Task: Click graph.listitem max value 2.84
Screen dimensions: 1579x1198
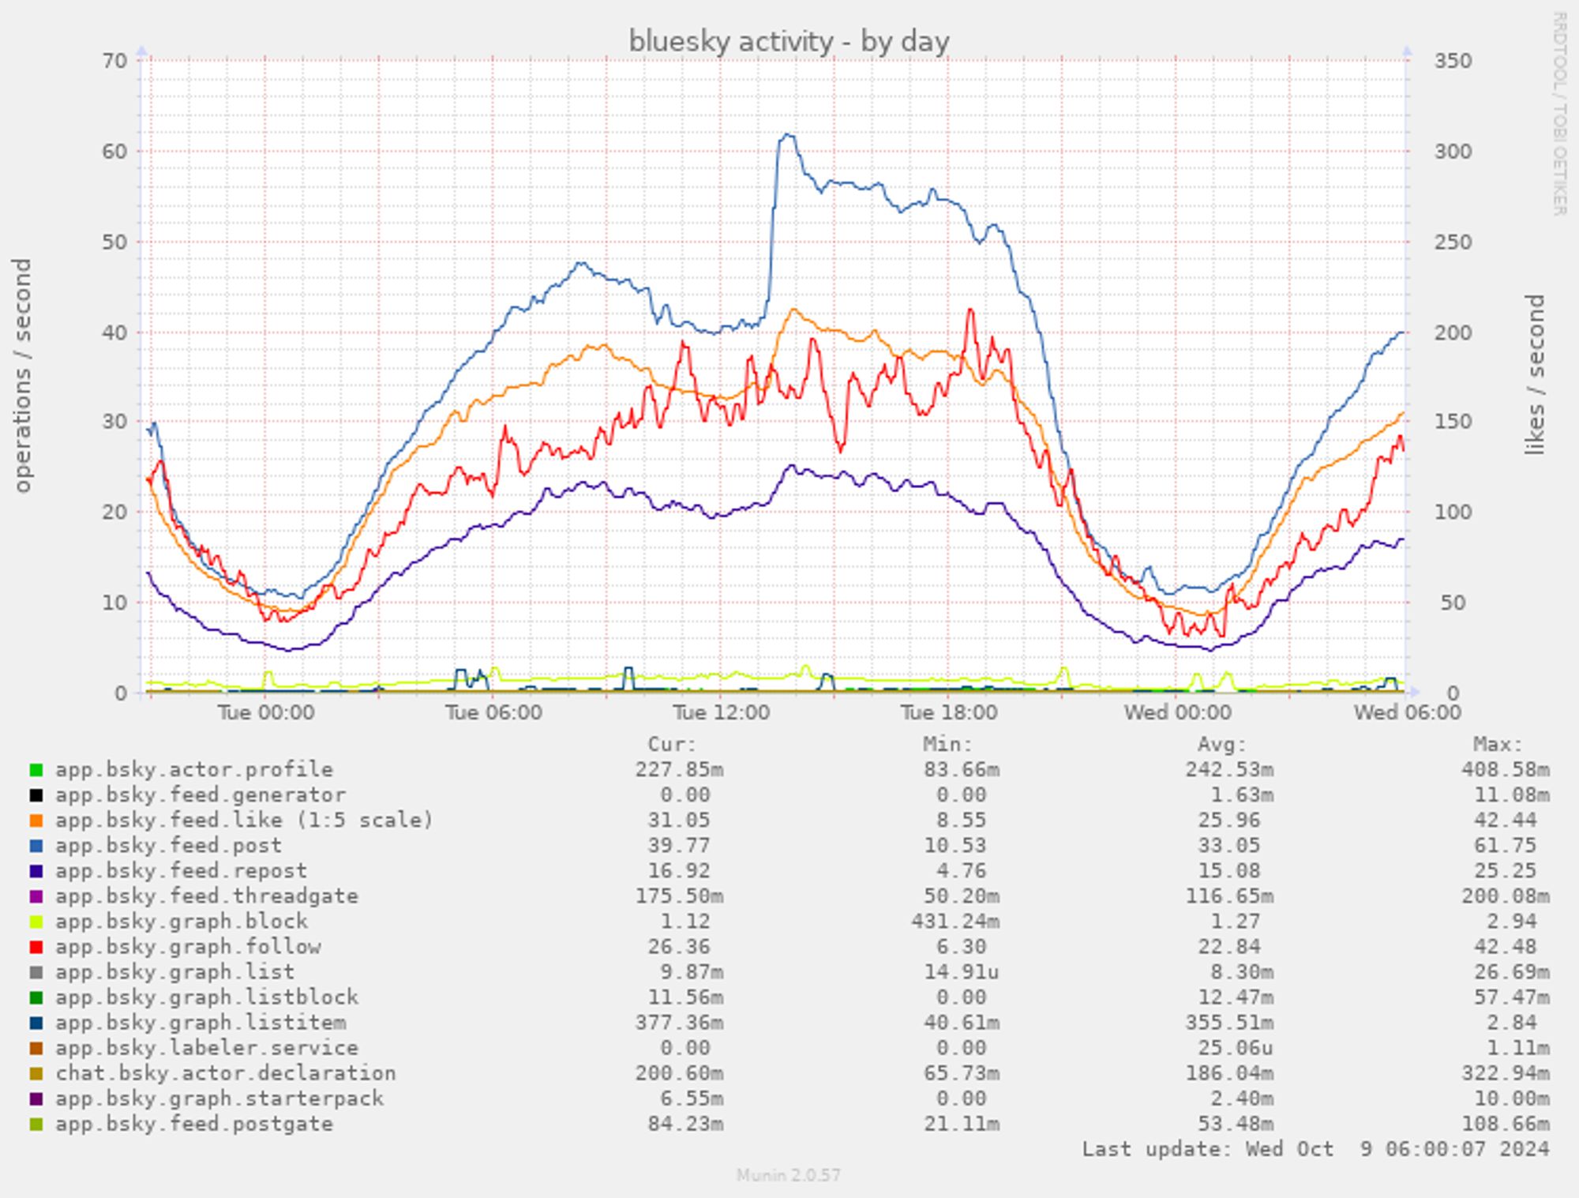Action: point(1512,1022)
